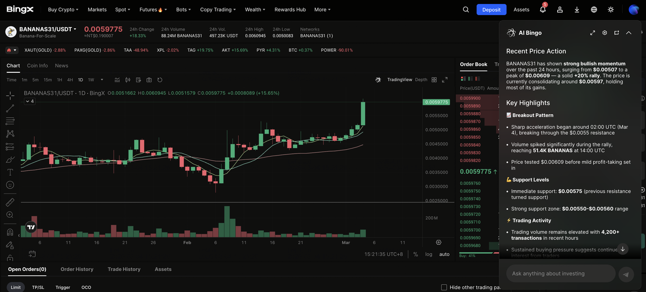Expand more time interval options
646x292 pixels.
(102, 80)
